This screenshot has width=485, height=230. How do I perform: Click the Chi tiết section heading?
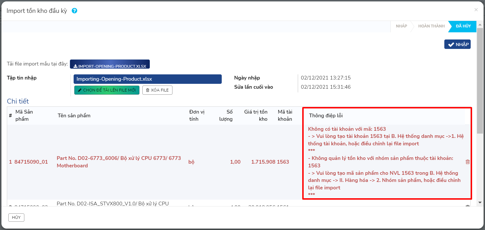(x=18, y=101)
